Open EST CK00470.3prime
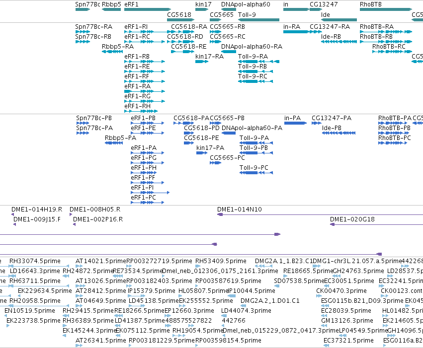 [319, 296]
